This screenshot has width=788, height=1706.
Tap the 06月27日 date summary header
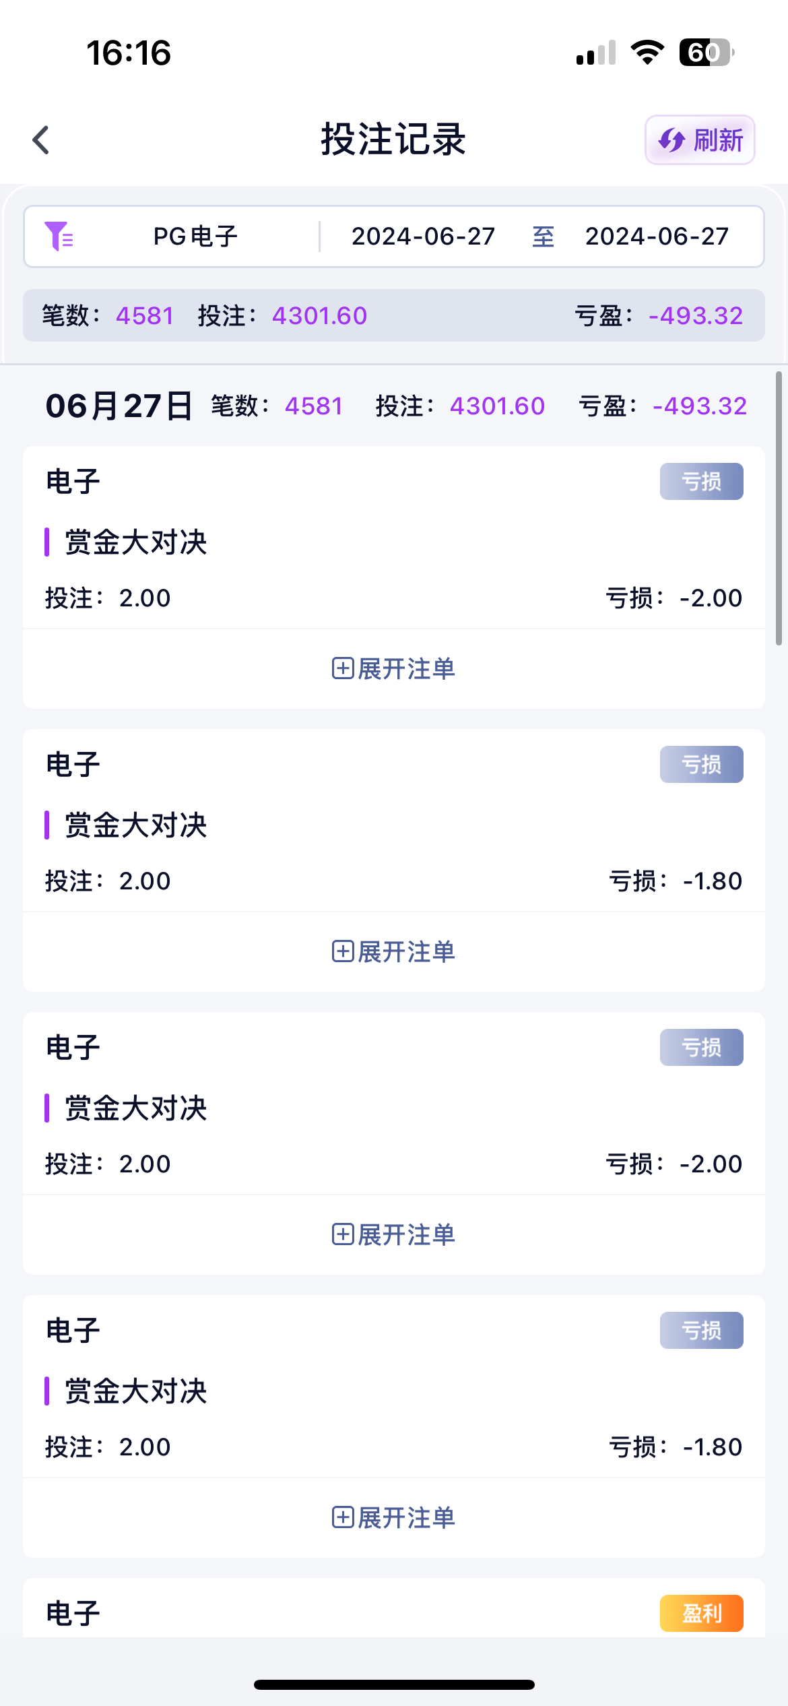coord(119,406)
